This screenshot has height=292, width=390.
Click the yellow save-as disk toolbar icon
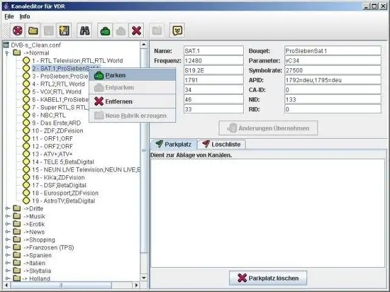64,30
